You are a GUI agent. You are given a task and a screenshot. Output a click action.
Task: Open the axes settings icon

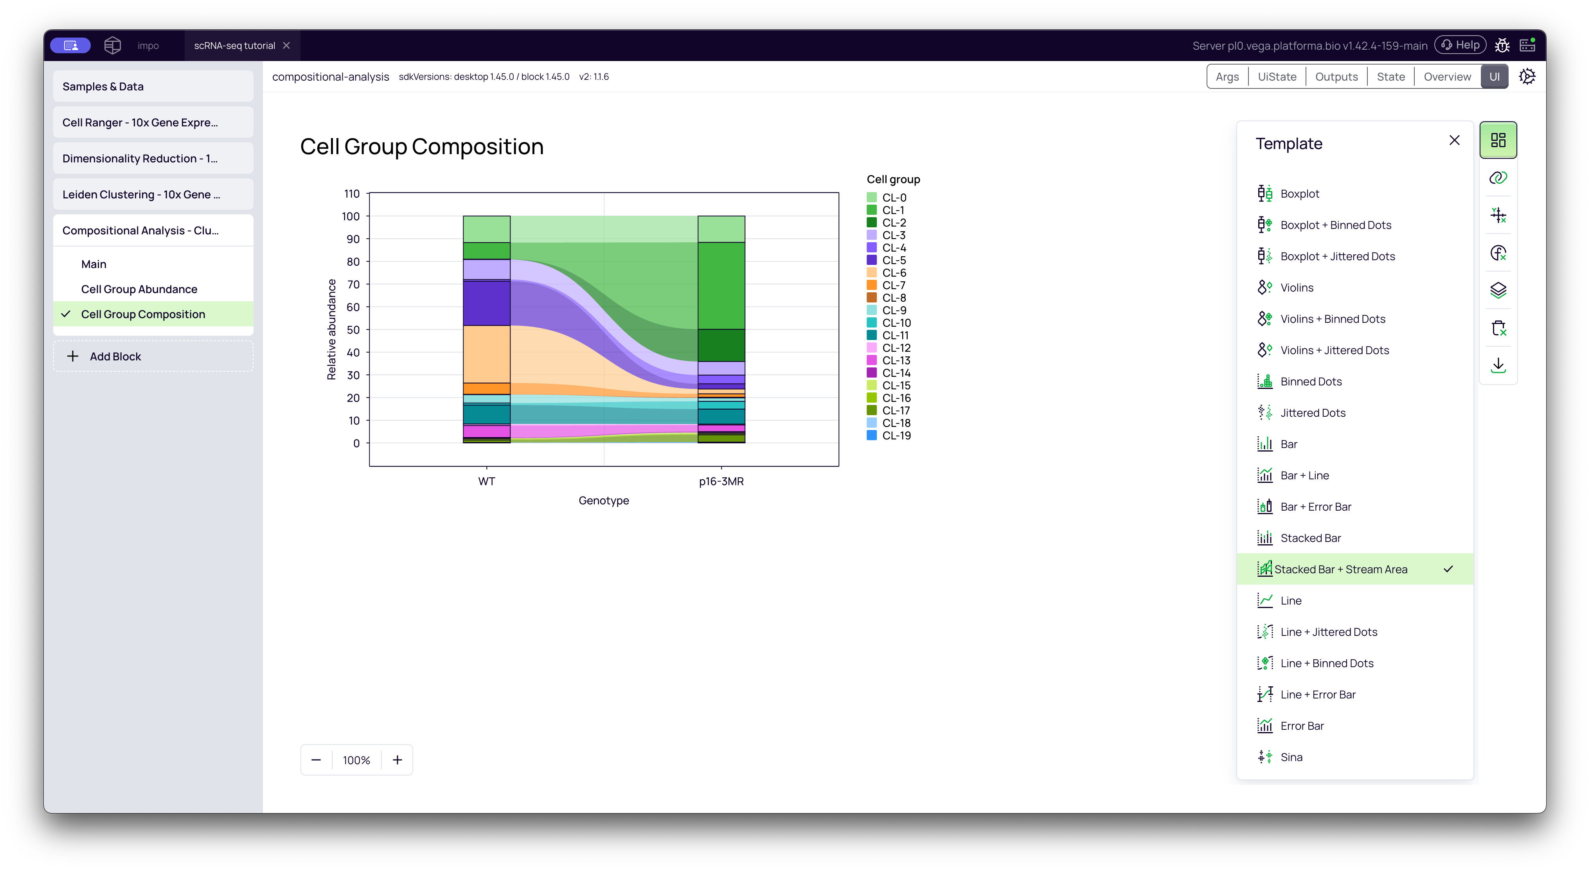tap(1498, 216)
